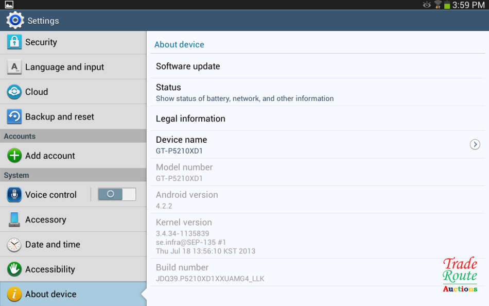This screenshot has height=306, width=489.
Task: Open Software update
Action: pyautogui.click(x=188, y=66)
